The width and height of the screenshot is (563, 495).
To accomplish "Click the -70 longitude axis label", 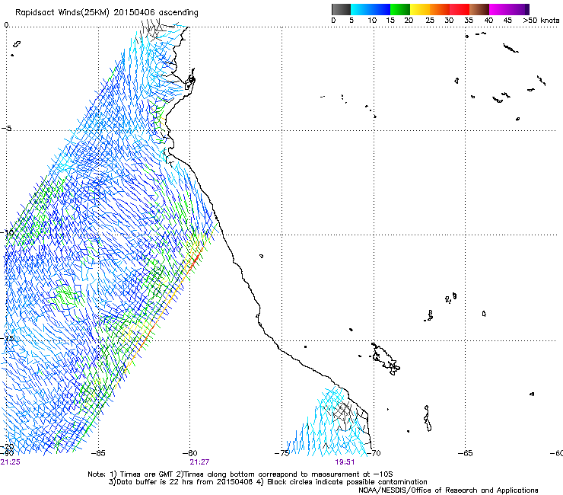I will click(374, 453).
